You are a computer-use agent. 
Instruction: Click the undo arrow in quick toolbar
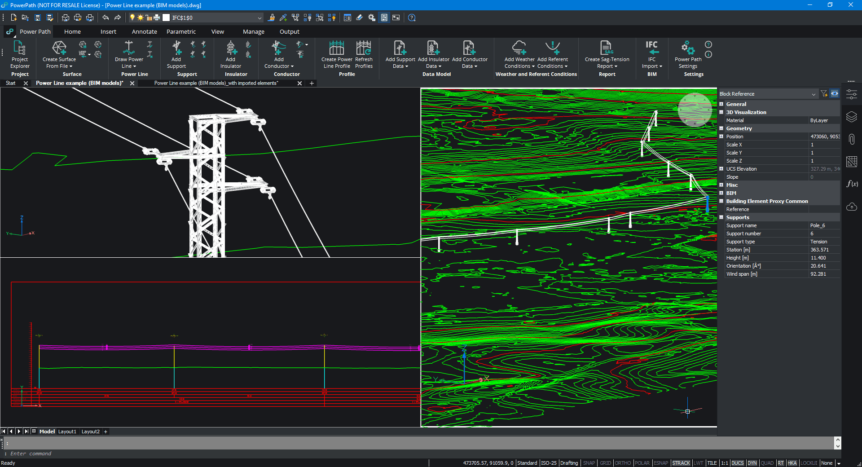[x=106, y=18]
